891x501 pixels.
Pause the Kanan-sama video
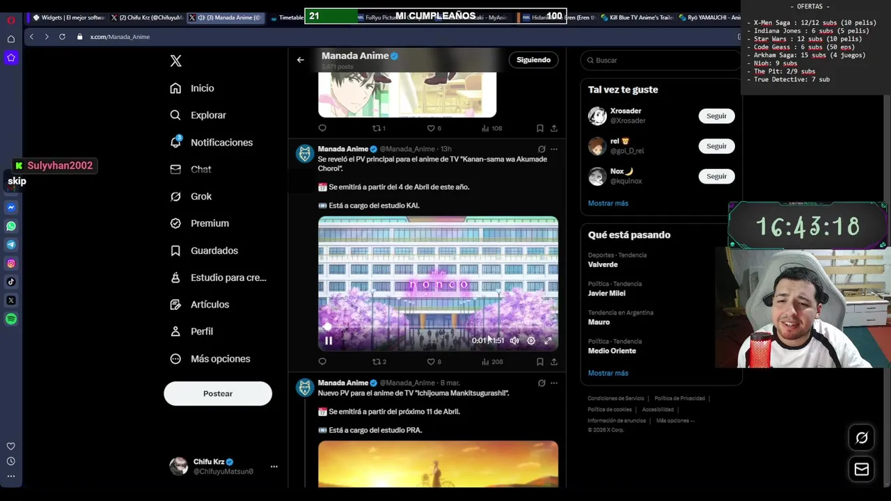[x=329, y=341]
